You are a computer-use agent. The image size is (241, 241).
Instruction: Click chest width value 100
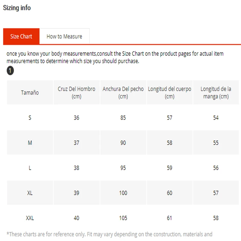123,193
